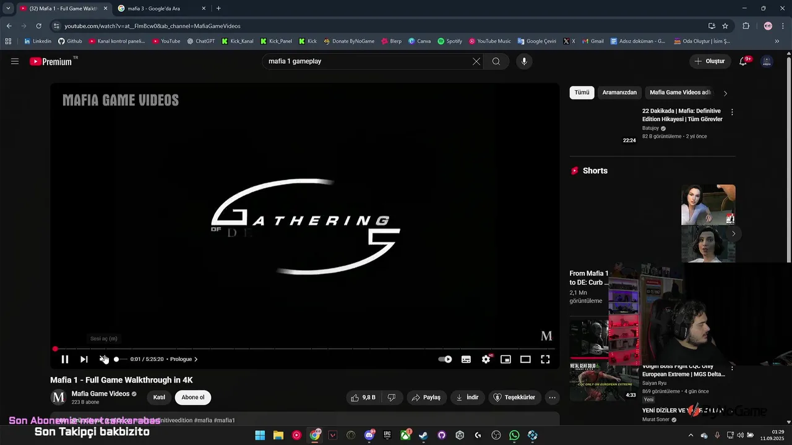Screen dimensions: 792x445
Task: Enter fullscreen mode
Action: (545, 359)
